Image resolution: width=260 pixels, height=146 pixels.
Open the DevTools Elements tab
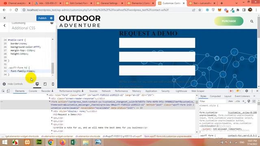20,91
